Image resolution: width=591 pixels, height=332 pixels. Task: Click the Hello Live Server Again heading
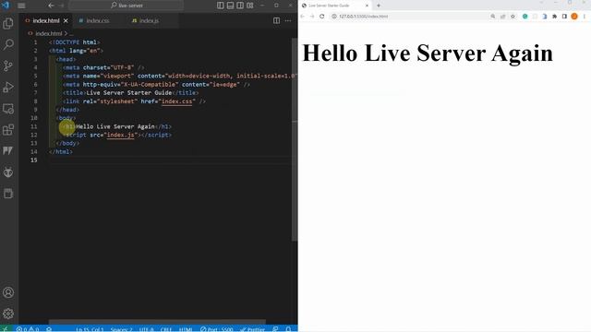click(x=428, y=53)
